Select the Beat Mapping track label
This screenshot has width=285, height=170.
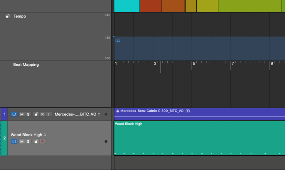coord(26,65)
